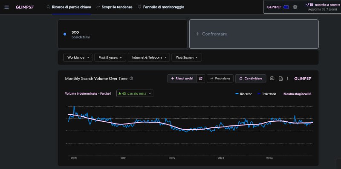Click the Confrontare compare field
The height and width of the screenshot is (169, 341).
tap(254, 34)
